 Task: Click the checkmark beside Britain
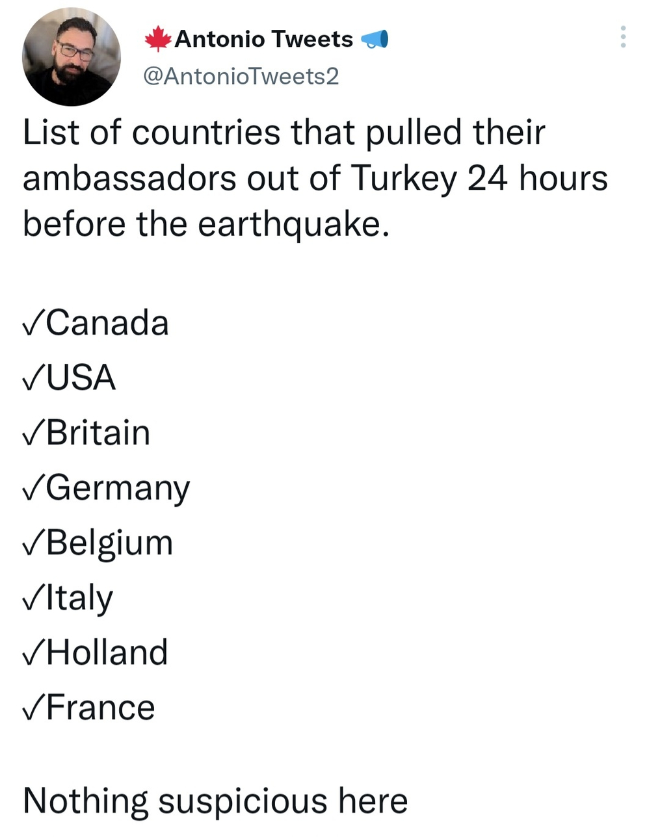33,433
